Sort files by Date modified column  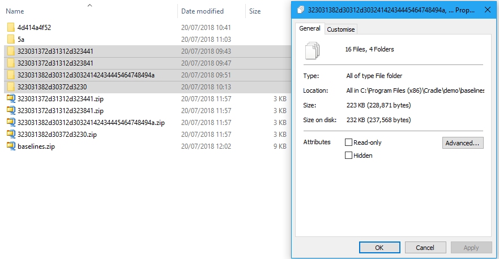[x=202, y=11]
